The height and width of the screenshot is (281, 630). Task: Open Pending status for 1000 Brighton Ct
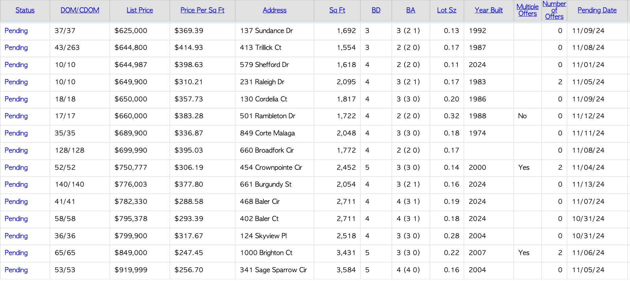click(x=16, y=253)
